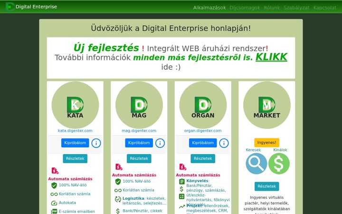Click the PDF icon beside E-számla emailben
Image resolution: width=342 pixels, height=214 pixels.
(x=54, y=211)
